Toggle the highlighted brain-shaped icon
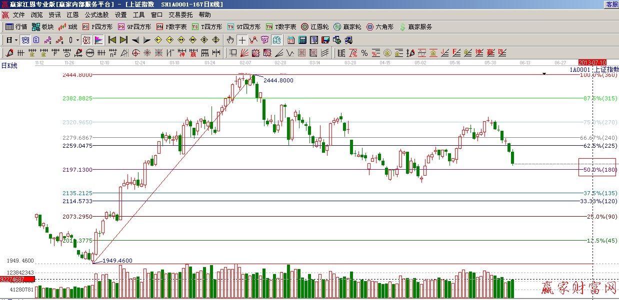The height and width of the screenshot is (300, 619). (x=277, y=40)
